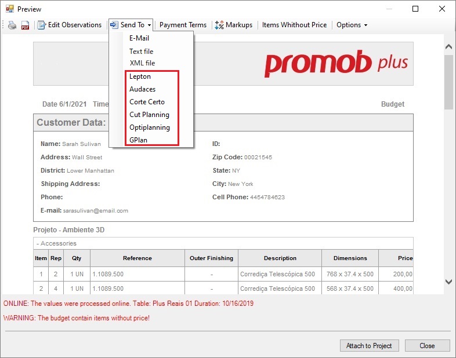Open Payment Terms
This screenshot has width=456, height=358.
pos(183,25)
